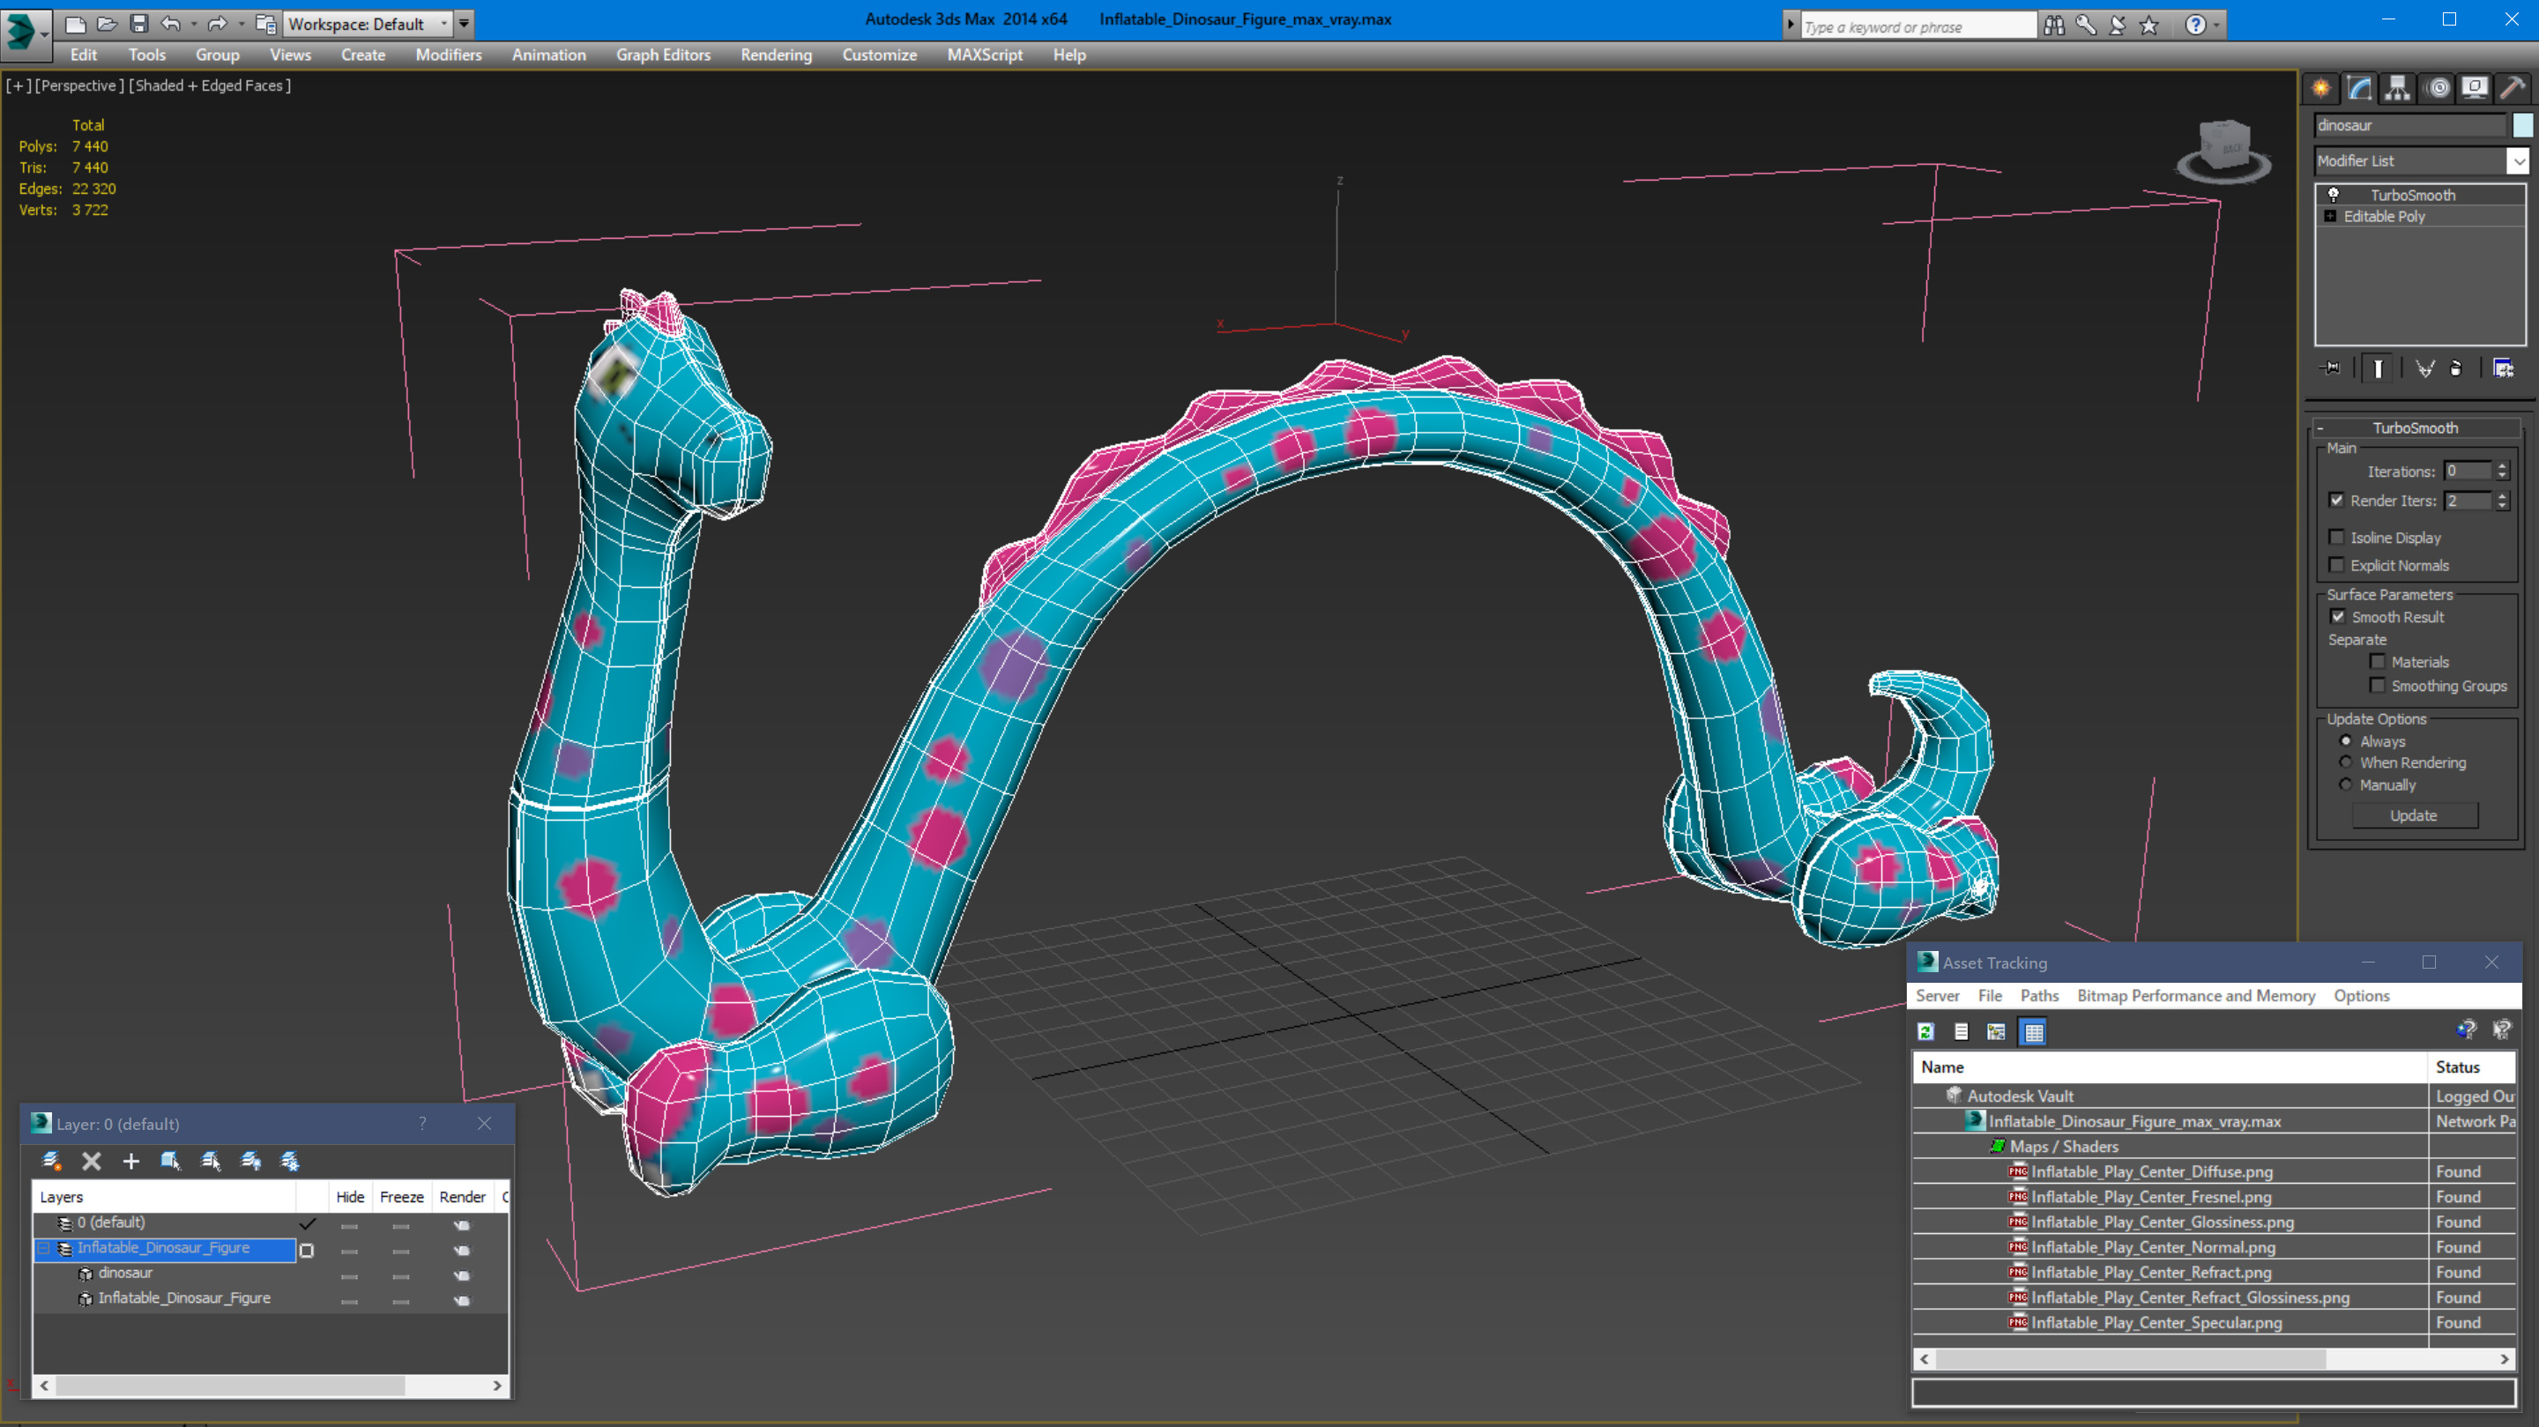Click the save file icon in top toolbar

pyautogui.click(x=138, y=23)
